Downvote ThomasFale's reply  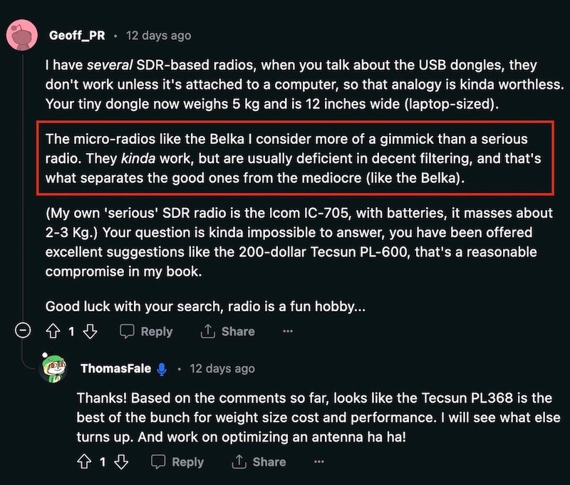[x=121, y=461]
